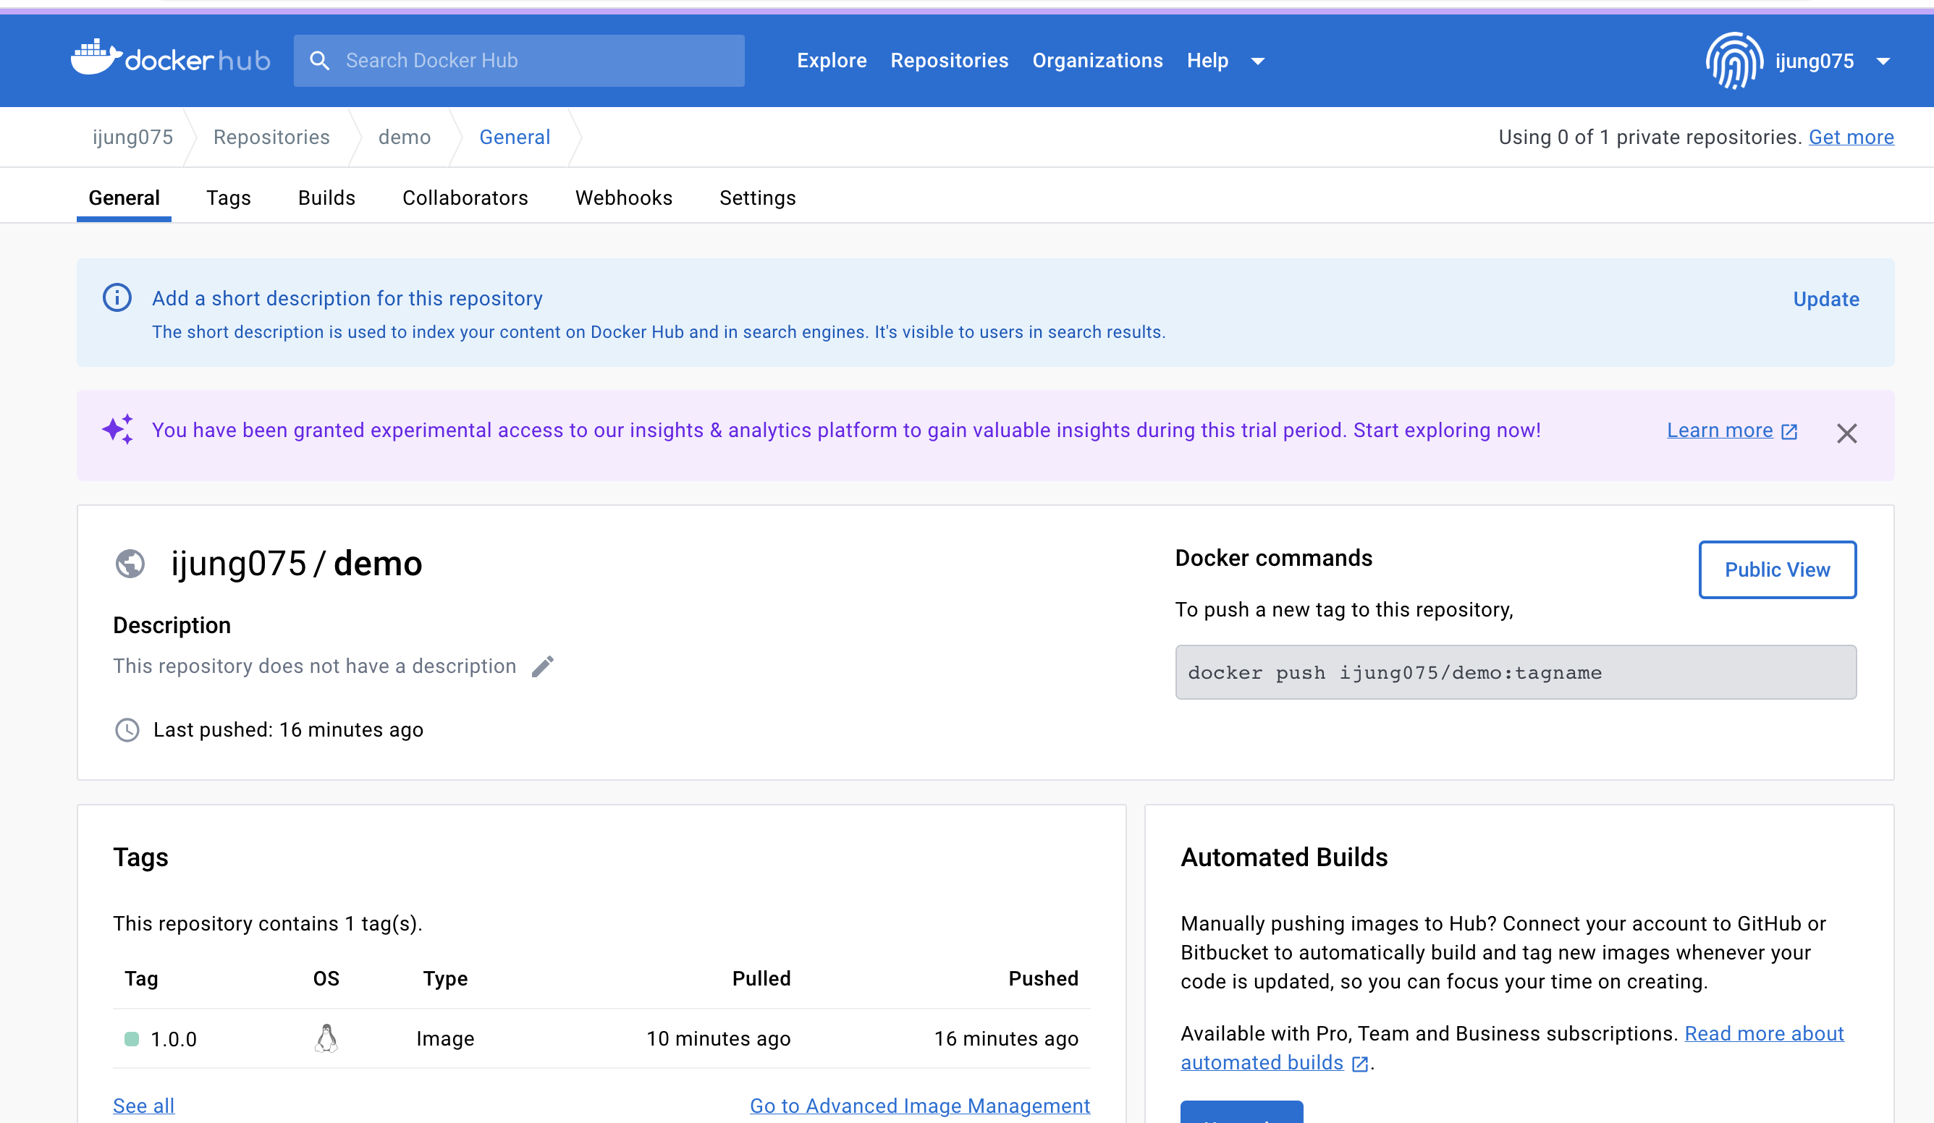Click Update in description banner
The height and width of the screenshot is (1123, 1934).
1825,299
